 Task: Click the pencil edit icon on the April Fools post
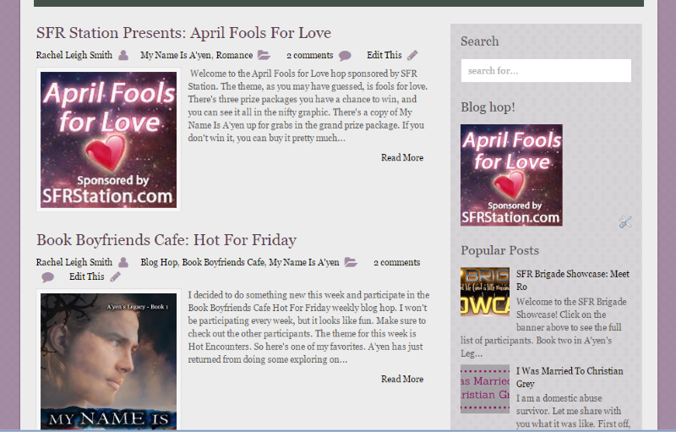412,55
